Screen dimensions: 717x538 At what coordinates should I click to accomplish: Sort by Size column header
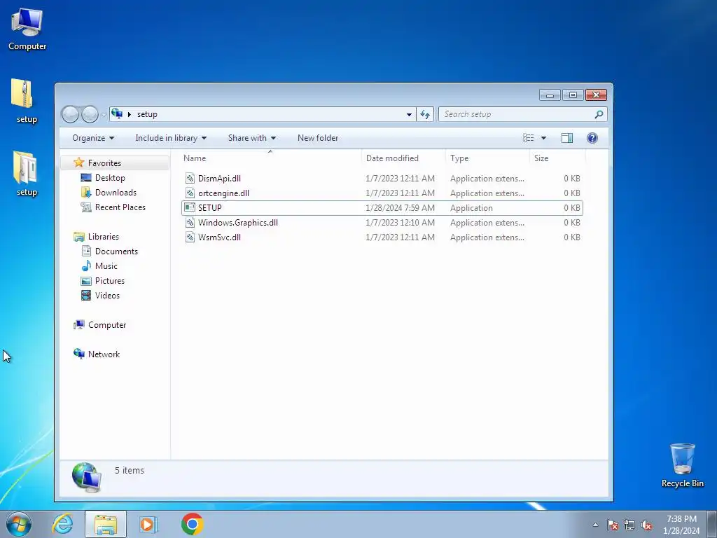point(557,158)
